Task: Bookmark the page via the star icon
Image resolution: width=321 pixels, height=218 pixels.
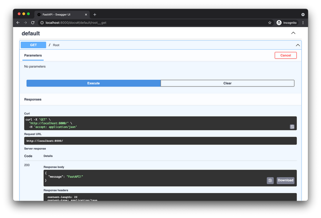Action: [270, 22]
